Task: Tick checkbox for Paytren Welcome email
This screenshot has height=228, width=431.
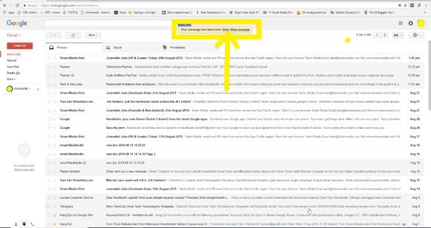Action: coord(49,67)
